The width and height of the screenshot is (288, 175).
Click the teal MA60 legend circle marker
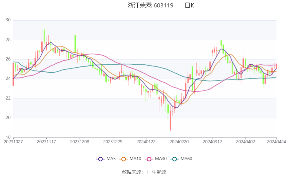point(174,159)
